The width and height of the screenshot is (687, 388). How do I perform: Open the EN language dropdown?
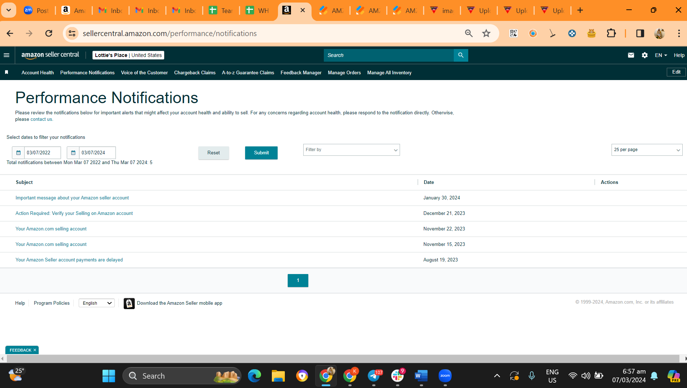click(661, 55)
